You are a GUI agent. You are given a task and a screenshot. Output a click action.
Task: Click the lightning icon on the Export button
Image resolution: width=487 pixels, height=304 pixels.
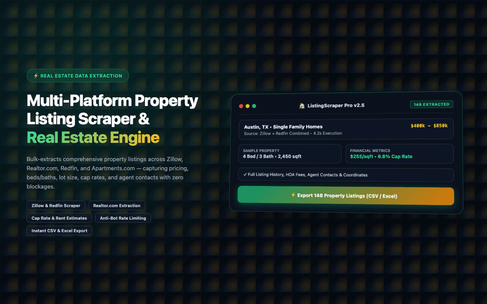pos(293,195)
